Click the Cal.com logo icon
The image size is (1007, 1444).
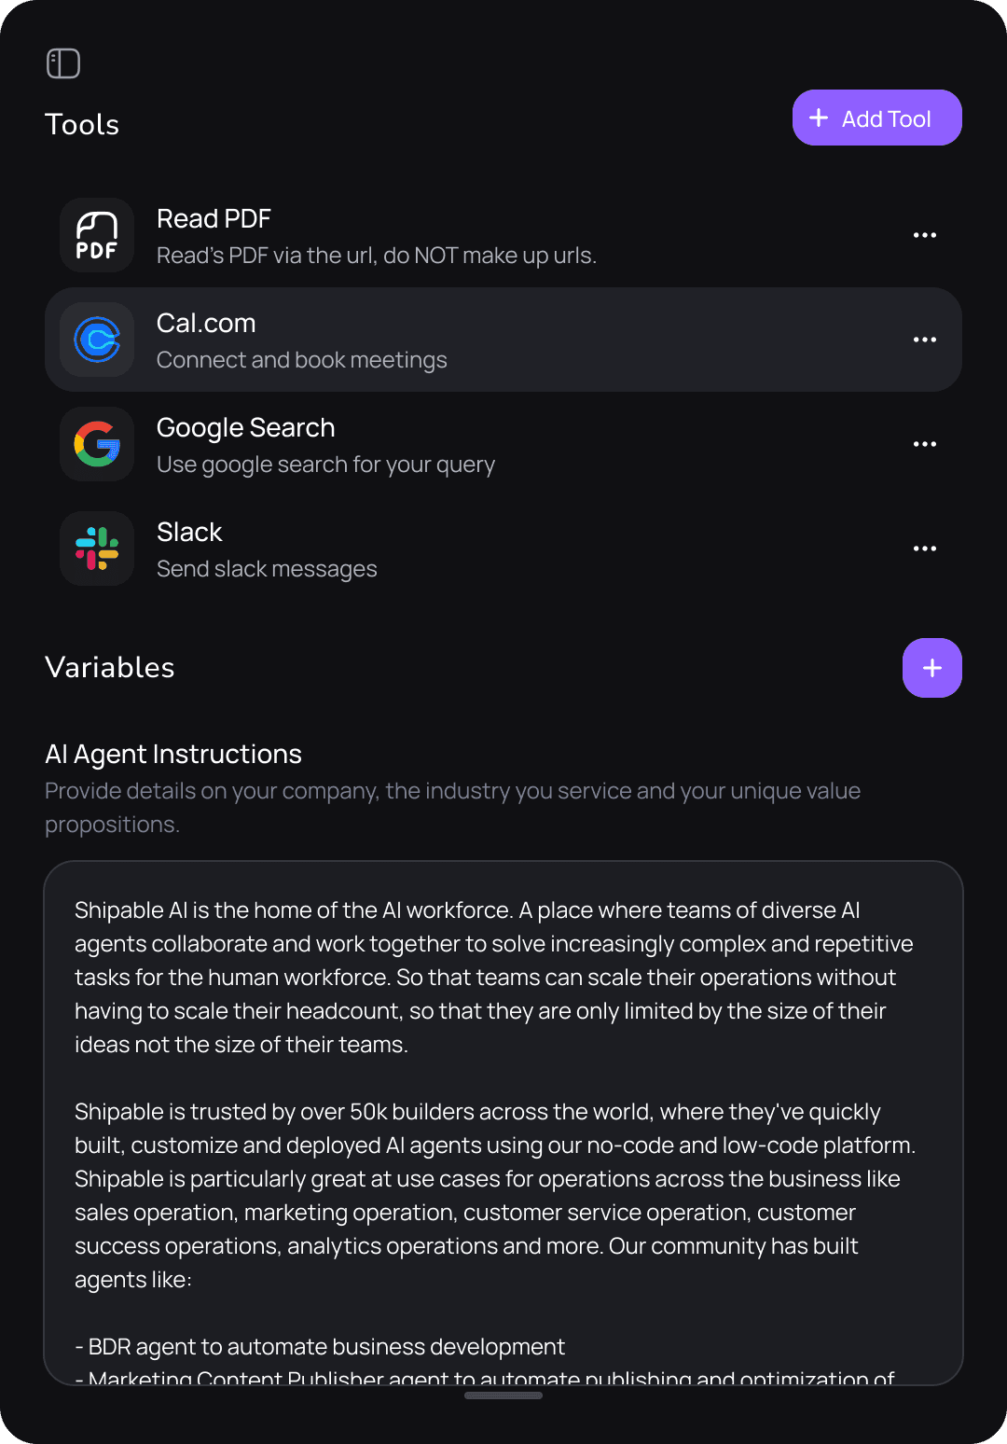coord(97,340)
